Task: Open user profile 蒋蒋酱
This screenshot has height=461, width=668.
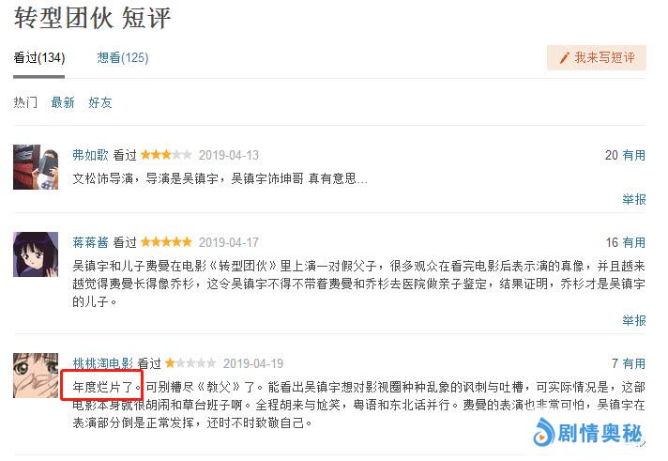Action: pos(90,242)
